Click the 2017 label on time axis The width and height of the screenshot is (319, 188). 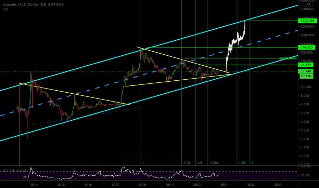pyautogui.click(x=115, y=185)
